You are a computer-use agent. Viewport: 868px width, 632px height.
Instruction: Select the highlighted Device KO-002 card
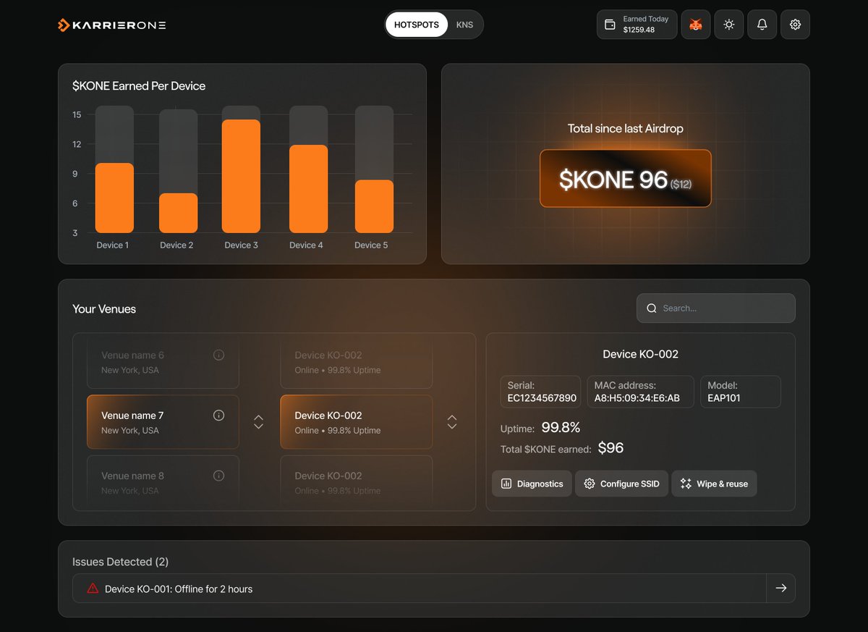(357, 422)
